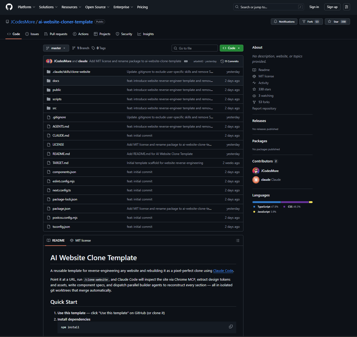Open the Pricing page link

pyautogui.click(x=142, y=7)
